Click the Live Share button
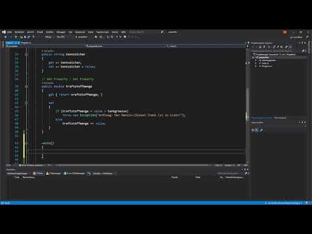Viewport: 312px width, 234px height. [296, 37]
